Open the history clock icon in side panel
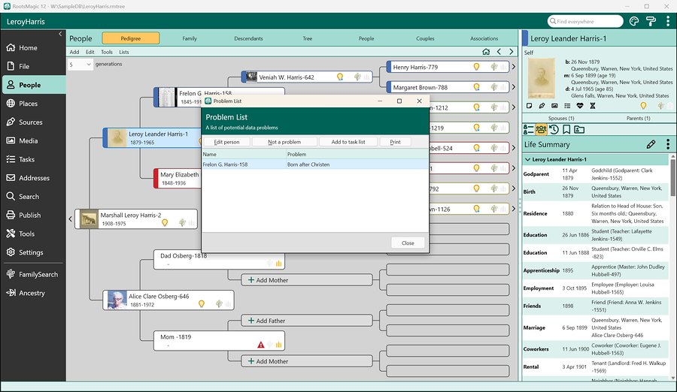 [554, 129]
